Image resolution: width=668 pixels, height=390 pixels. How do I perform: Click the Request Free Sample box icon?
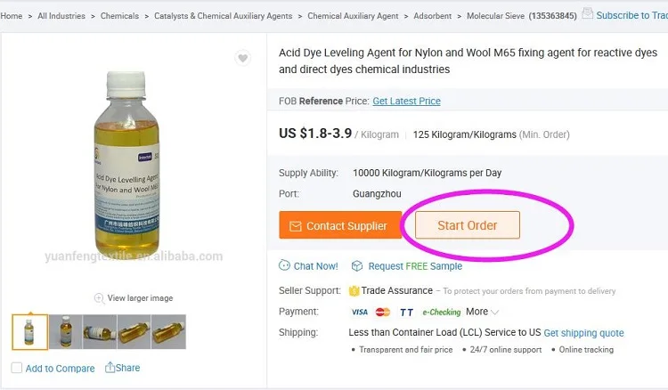pyautogui.click(x=356, y=265)
